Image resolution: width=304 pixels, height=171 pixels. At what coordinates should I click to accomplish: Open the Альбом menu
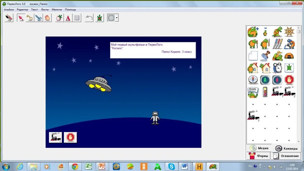pyautogui.click(x=9, y=9)
